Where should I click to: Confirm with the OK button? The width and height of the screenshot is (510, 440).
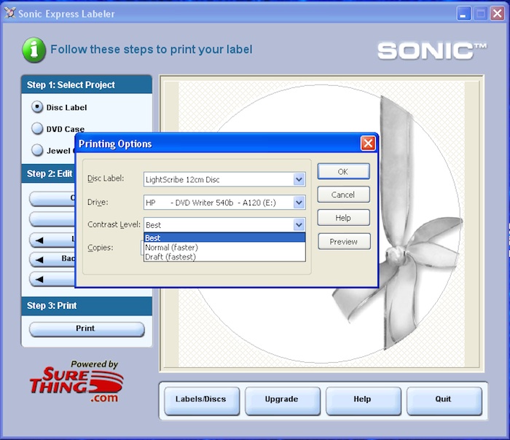coord(343,171)
